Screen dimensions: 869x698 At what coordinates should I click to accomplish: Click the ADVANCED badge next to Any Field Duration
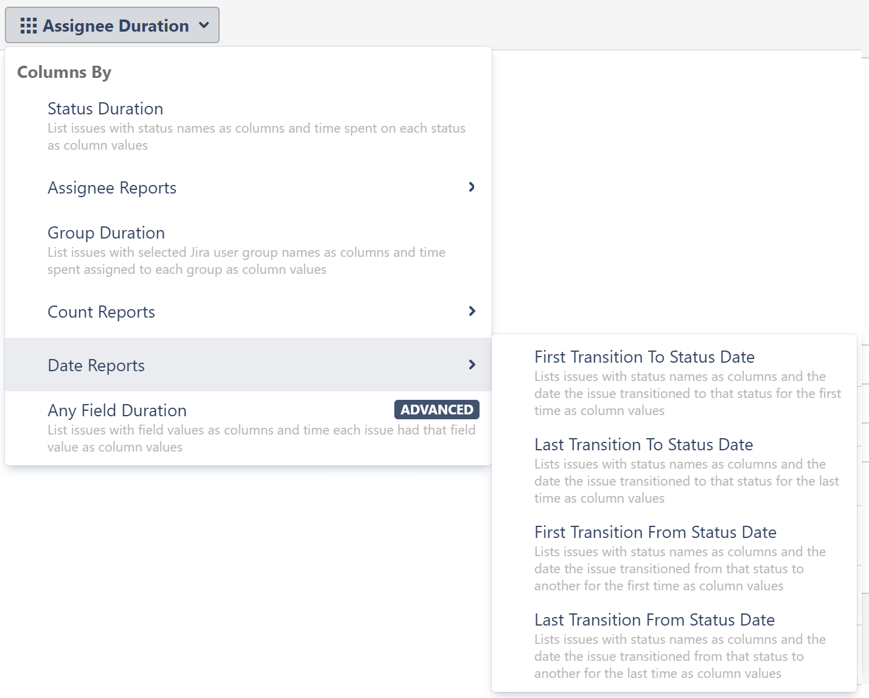click(436, 410)
